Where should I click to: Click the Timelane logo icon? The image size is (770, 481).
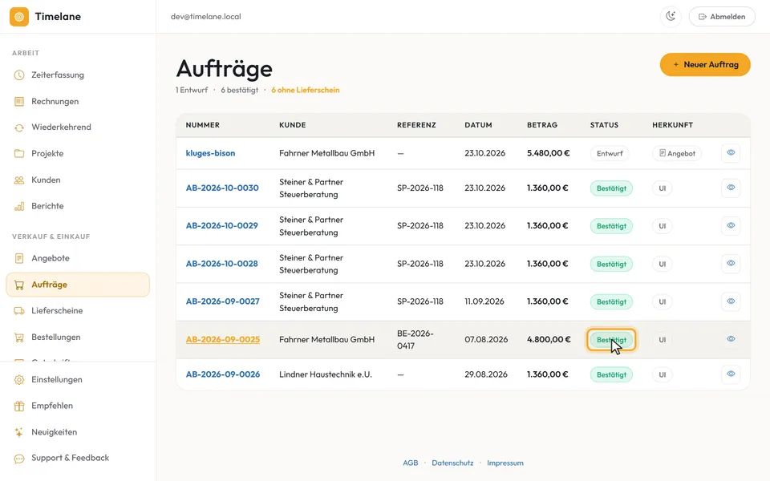pos(19,17)
